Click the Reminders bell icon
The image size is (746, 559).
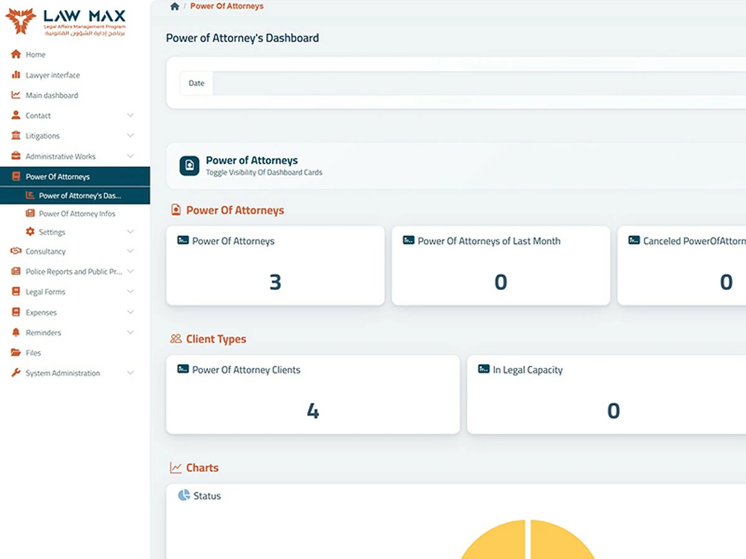coord(16,332)
